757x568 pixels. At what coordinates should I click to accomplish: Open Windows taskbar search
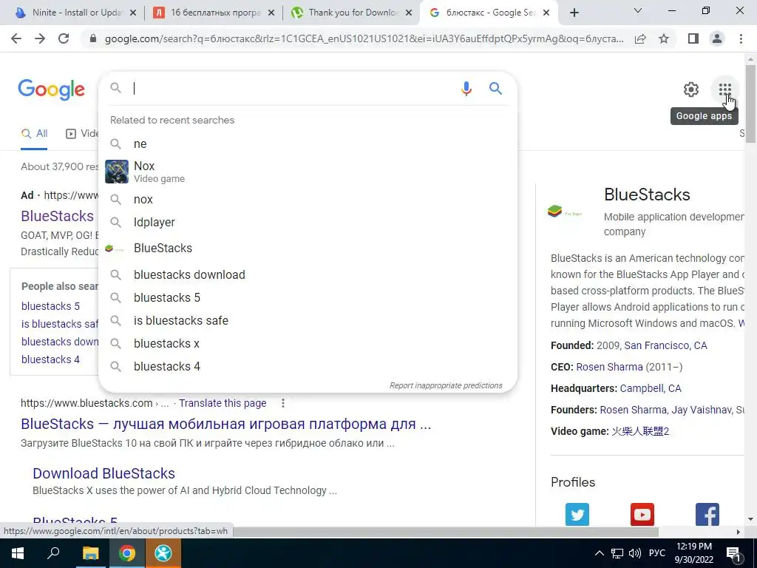(53, 553)
